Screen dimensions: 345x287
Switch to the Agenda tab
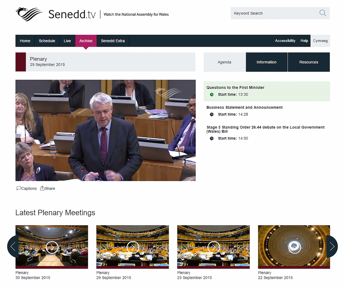[x=225, y=62]
